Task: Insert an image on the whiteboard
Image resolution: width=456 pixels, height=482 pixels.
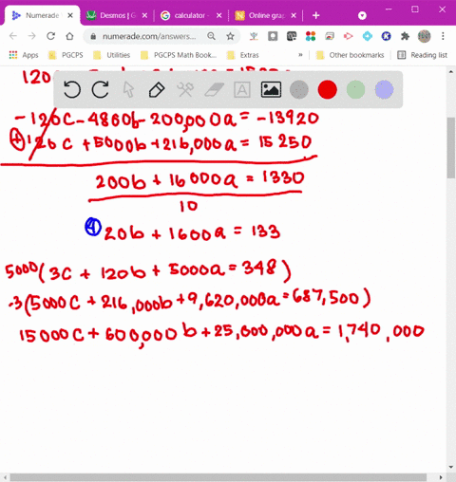Action: [x=271, y=90]
